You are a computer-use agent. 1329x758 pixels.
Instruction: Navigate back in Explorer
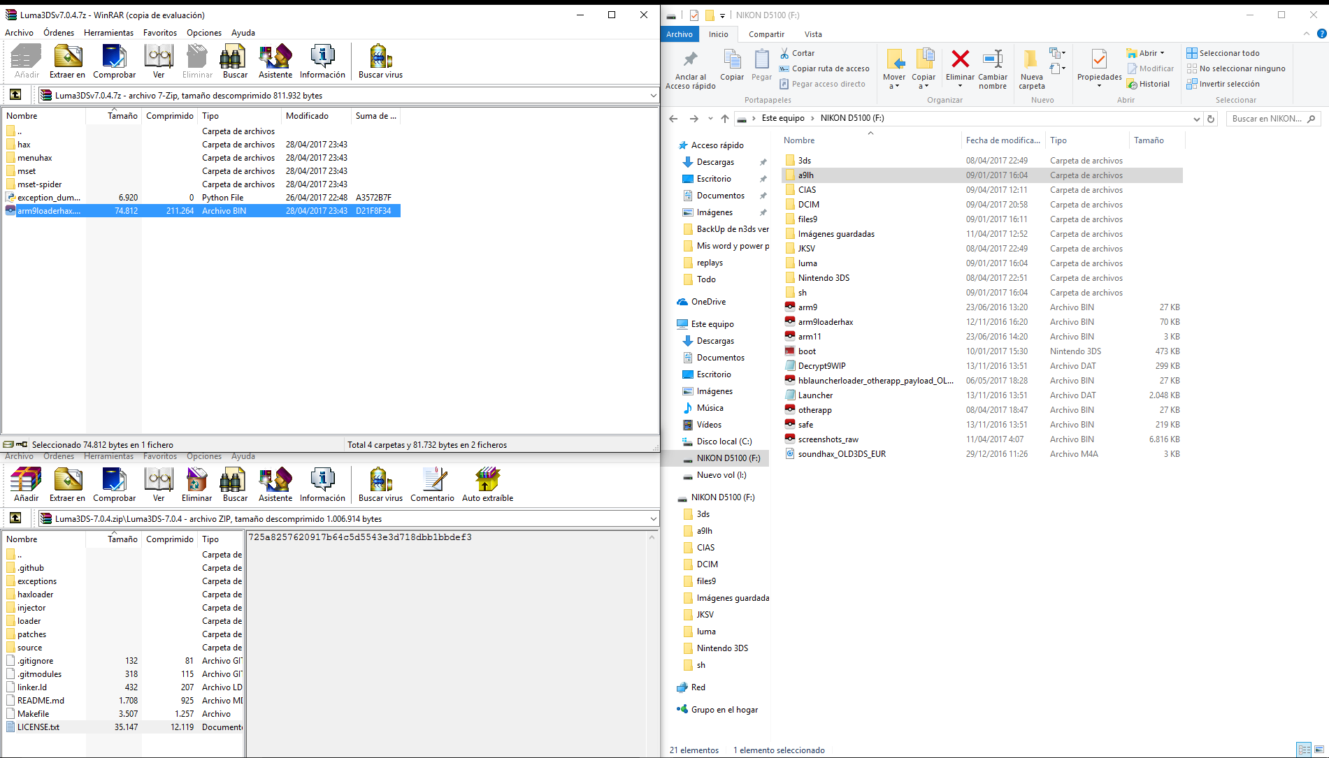coord(673,119)
